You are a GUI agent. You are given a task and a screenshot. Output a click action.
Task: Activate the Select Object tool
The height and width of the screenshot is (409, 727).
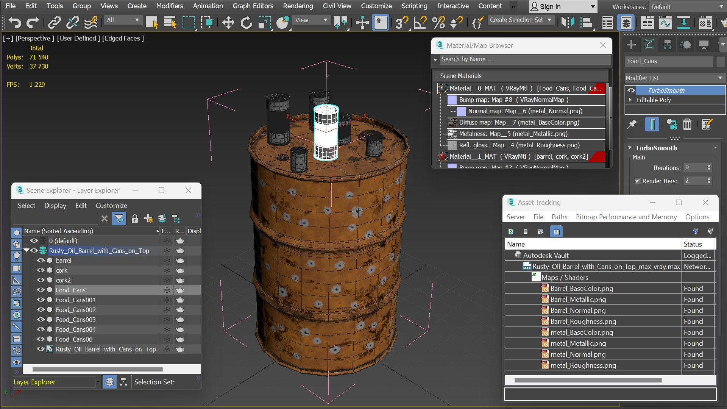click(152, 23)
